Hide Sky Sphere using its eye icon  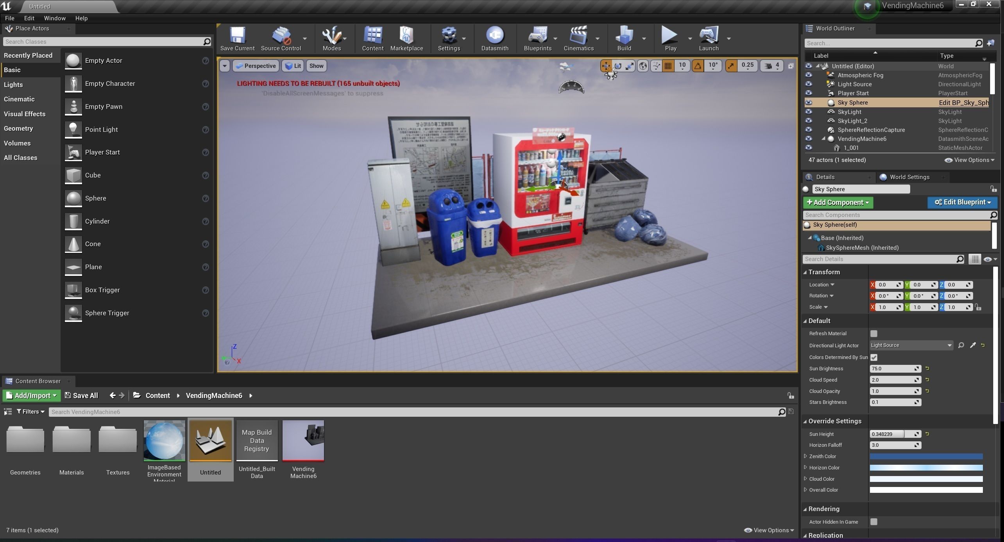coord(809,103)
